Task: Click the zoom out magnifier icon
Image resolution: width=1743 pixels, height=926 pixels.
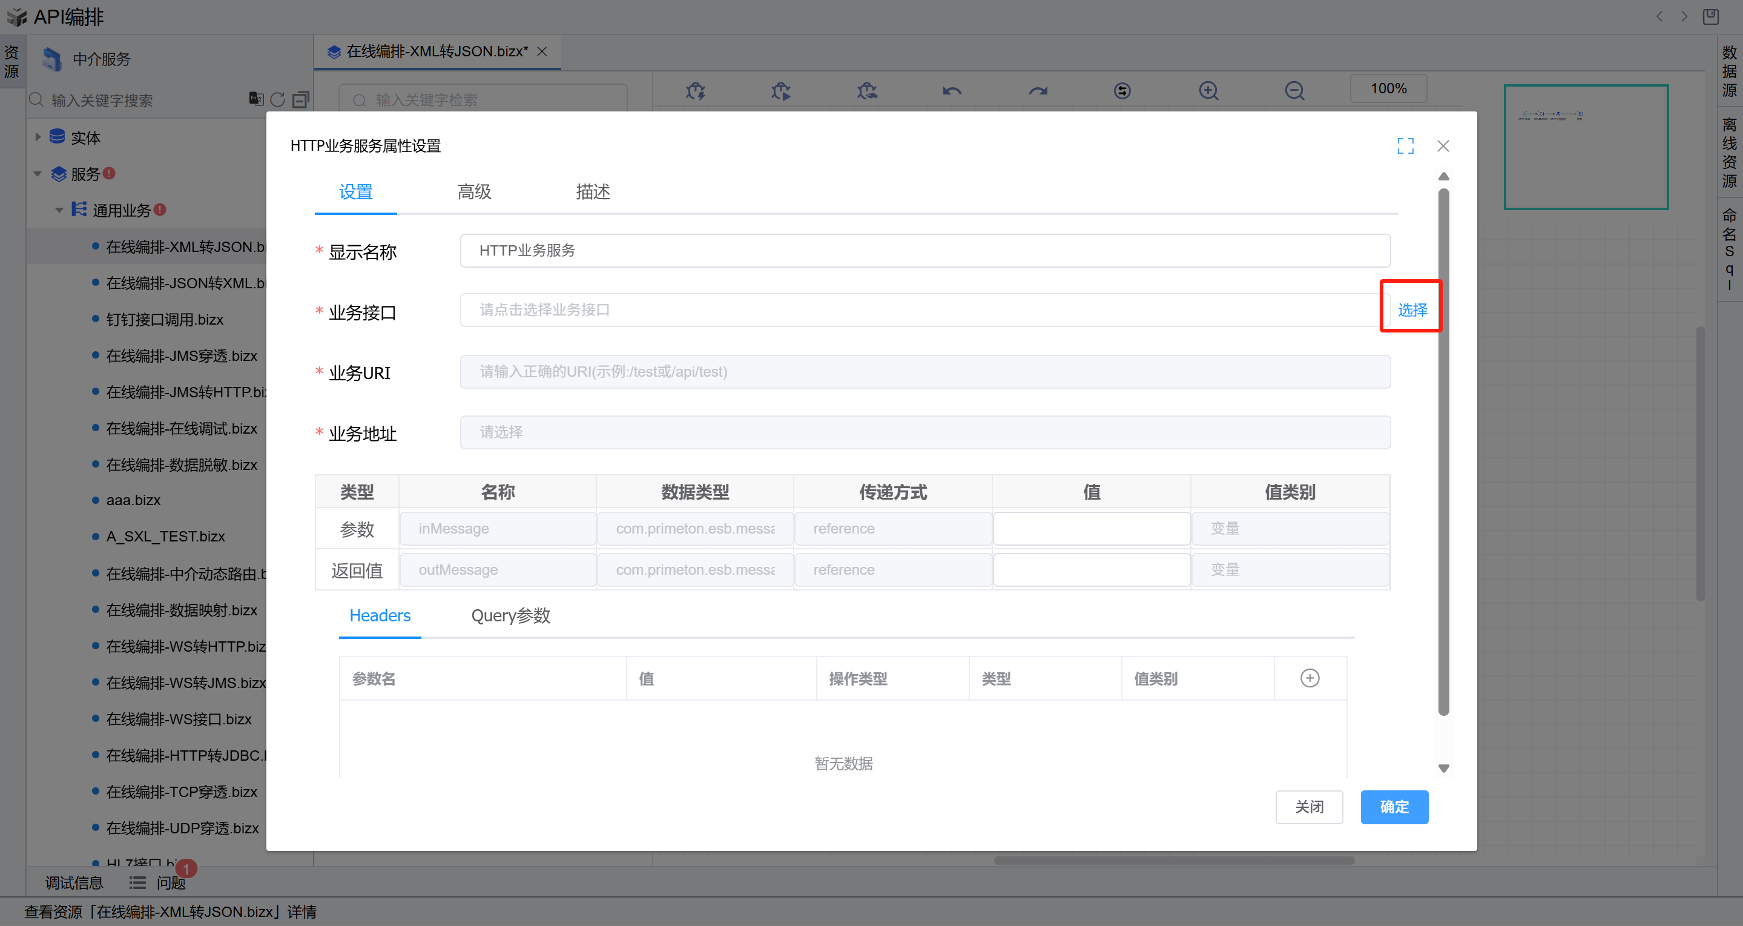Action: click(x=1294, y=90)
